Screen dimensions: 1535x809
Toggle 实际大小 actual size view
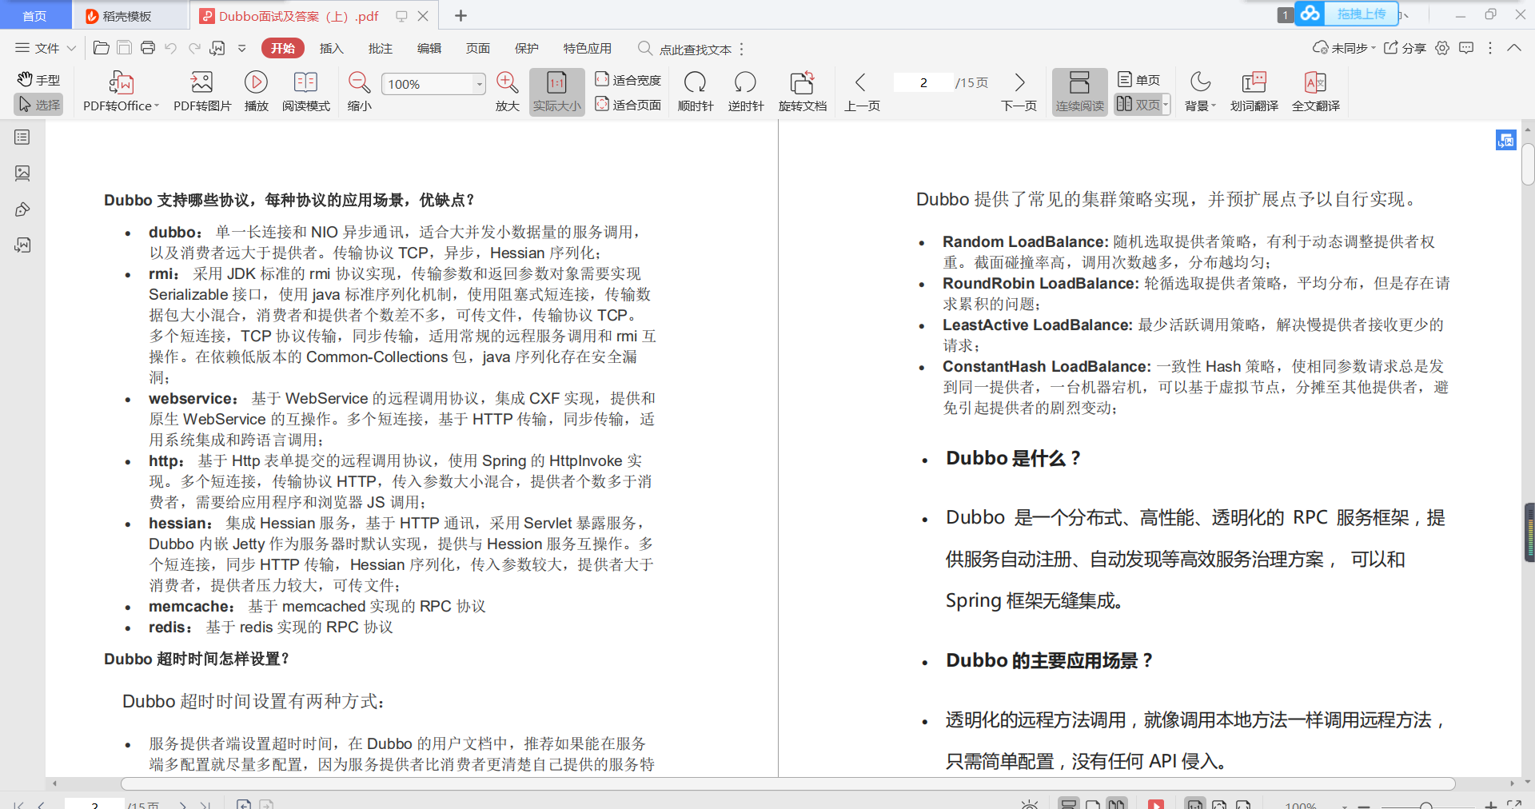point(556,92)
